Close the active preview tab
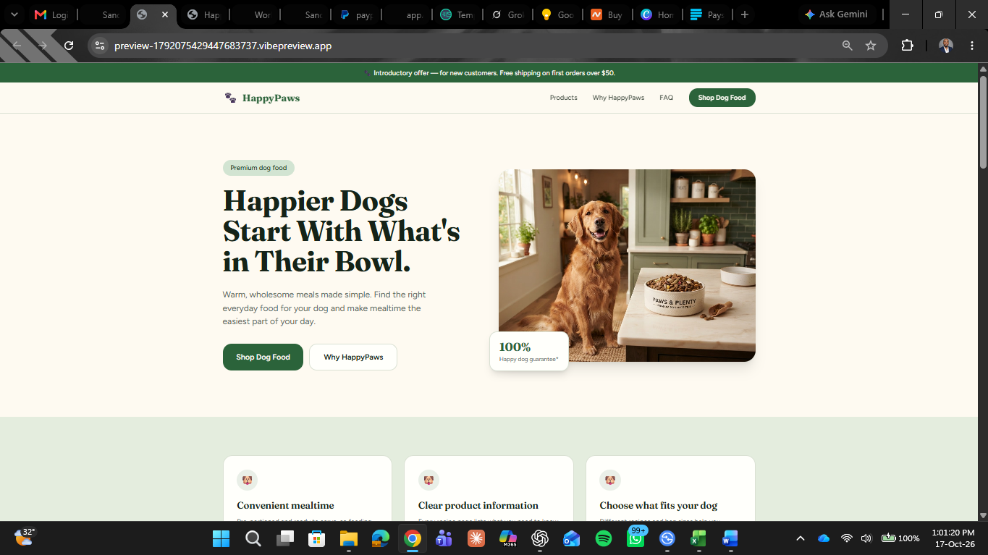This screenshot has height=555, width=988. (x=165, y=14)
